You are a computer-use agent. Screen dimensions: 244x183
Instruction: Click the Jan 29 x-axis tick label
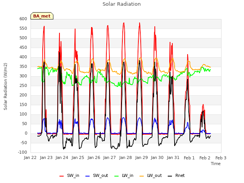click(x=141, y=157)
